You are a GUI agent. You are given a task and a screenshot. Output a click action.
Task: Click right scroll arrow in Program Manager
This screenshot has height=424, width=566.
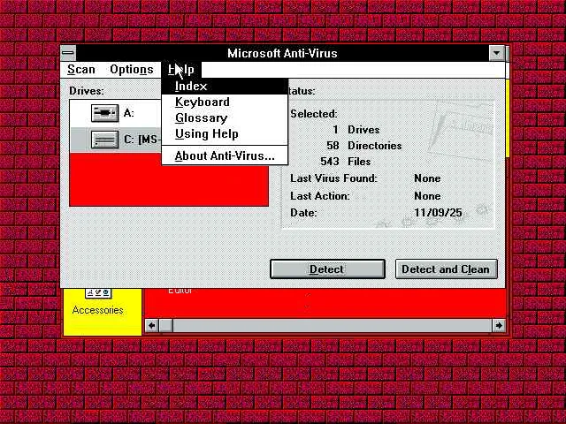click(x=499, y=326)
